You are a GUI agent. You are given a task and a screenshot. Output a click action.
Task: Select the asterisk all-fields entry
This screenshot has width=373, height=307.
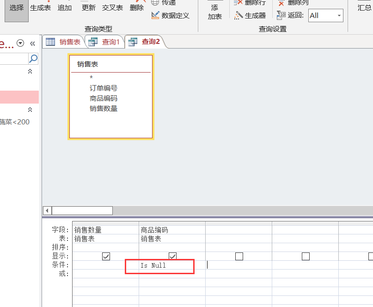pyautogui.click(x=91, y=77)
